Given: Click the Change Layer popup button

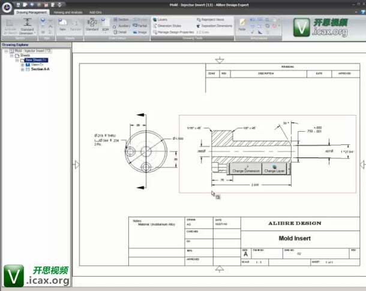Looking at the screenshot, I should 275,169.
